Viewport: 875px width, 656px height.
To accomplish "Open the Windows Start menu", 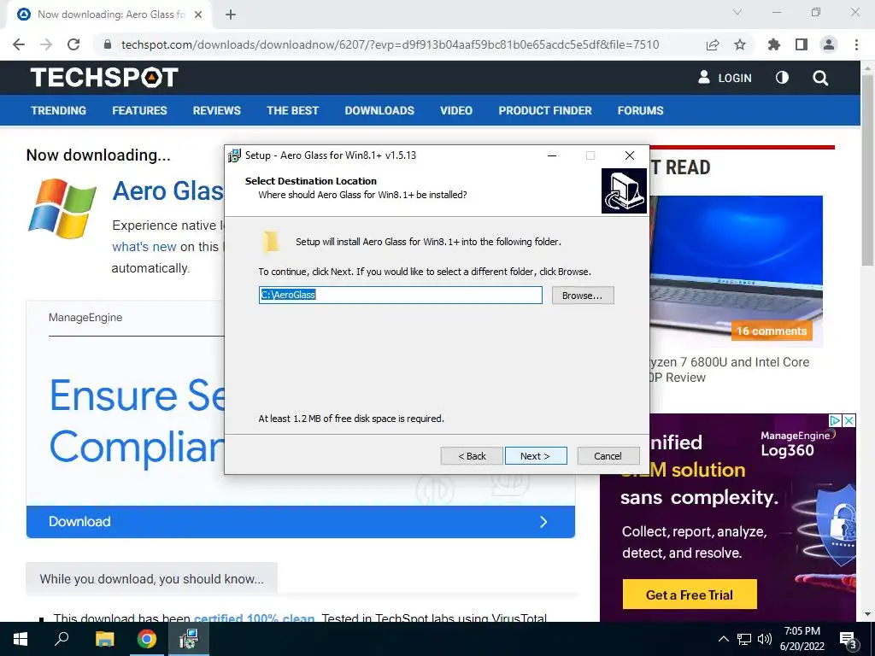I will coord(21,639).
